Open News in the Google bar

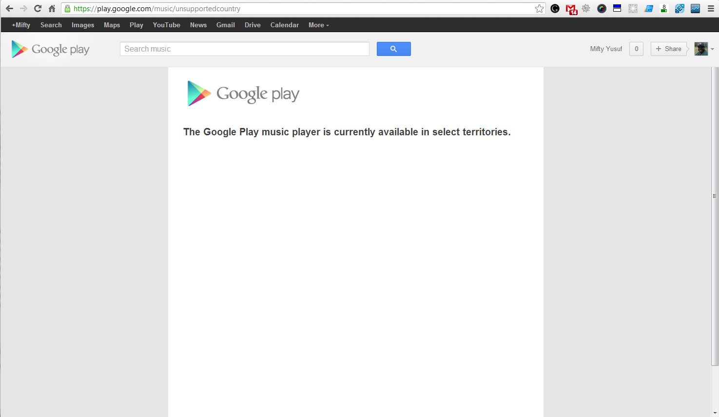tap(198, 25)
